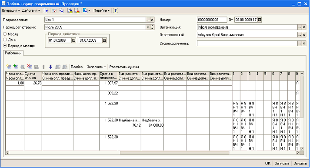310x168 pixels.
Task: Click the Подразделение field containing Цех 1
Action: (x=95, y=20)
